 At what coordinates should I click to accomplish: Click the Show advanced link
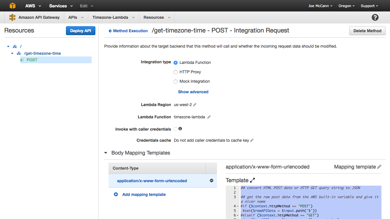[193, 92]
